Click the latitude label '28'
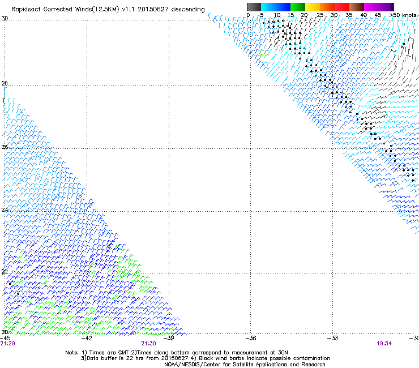 (x=5, y=83)
